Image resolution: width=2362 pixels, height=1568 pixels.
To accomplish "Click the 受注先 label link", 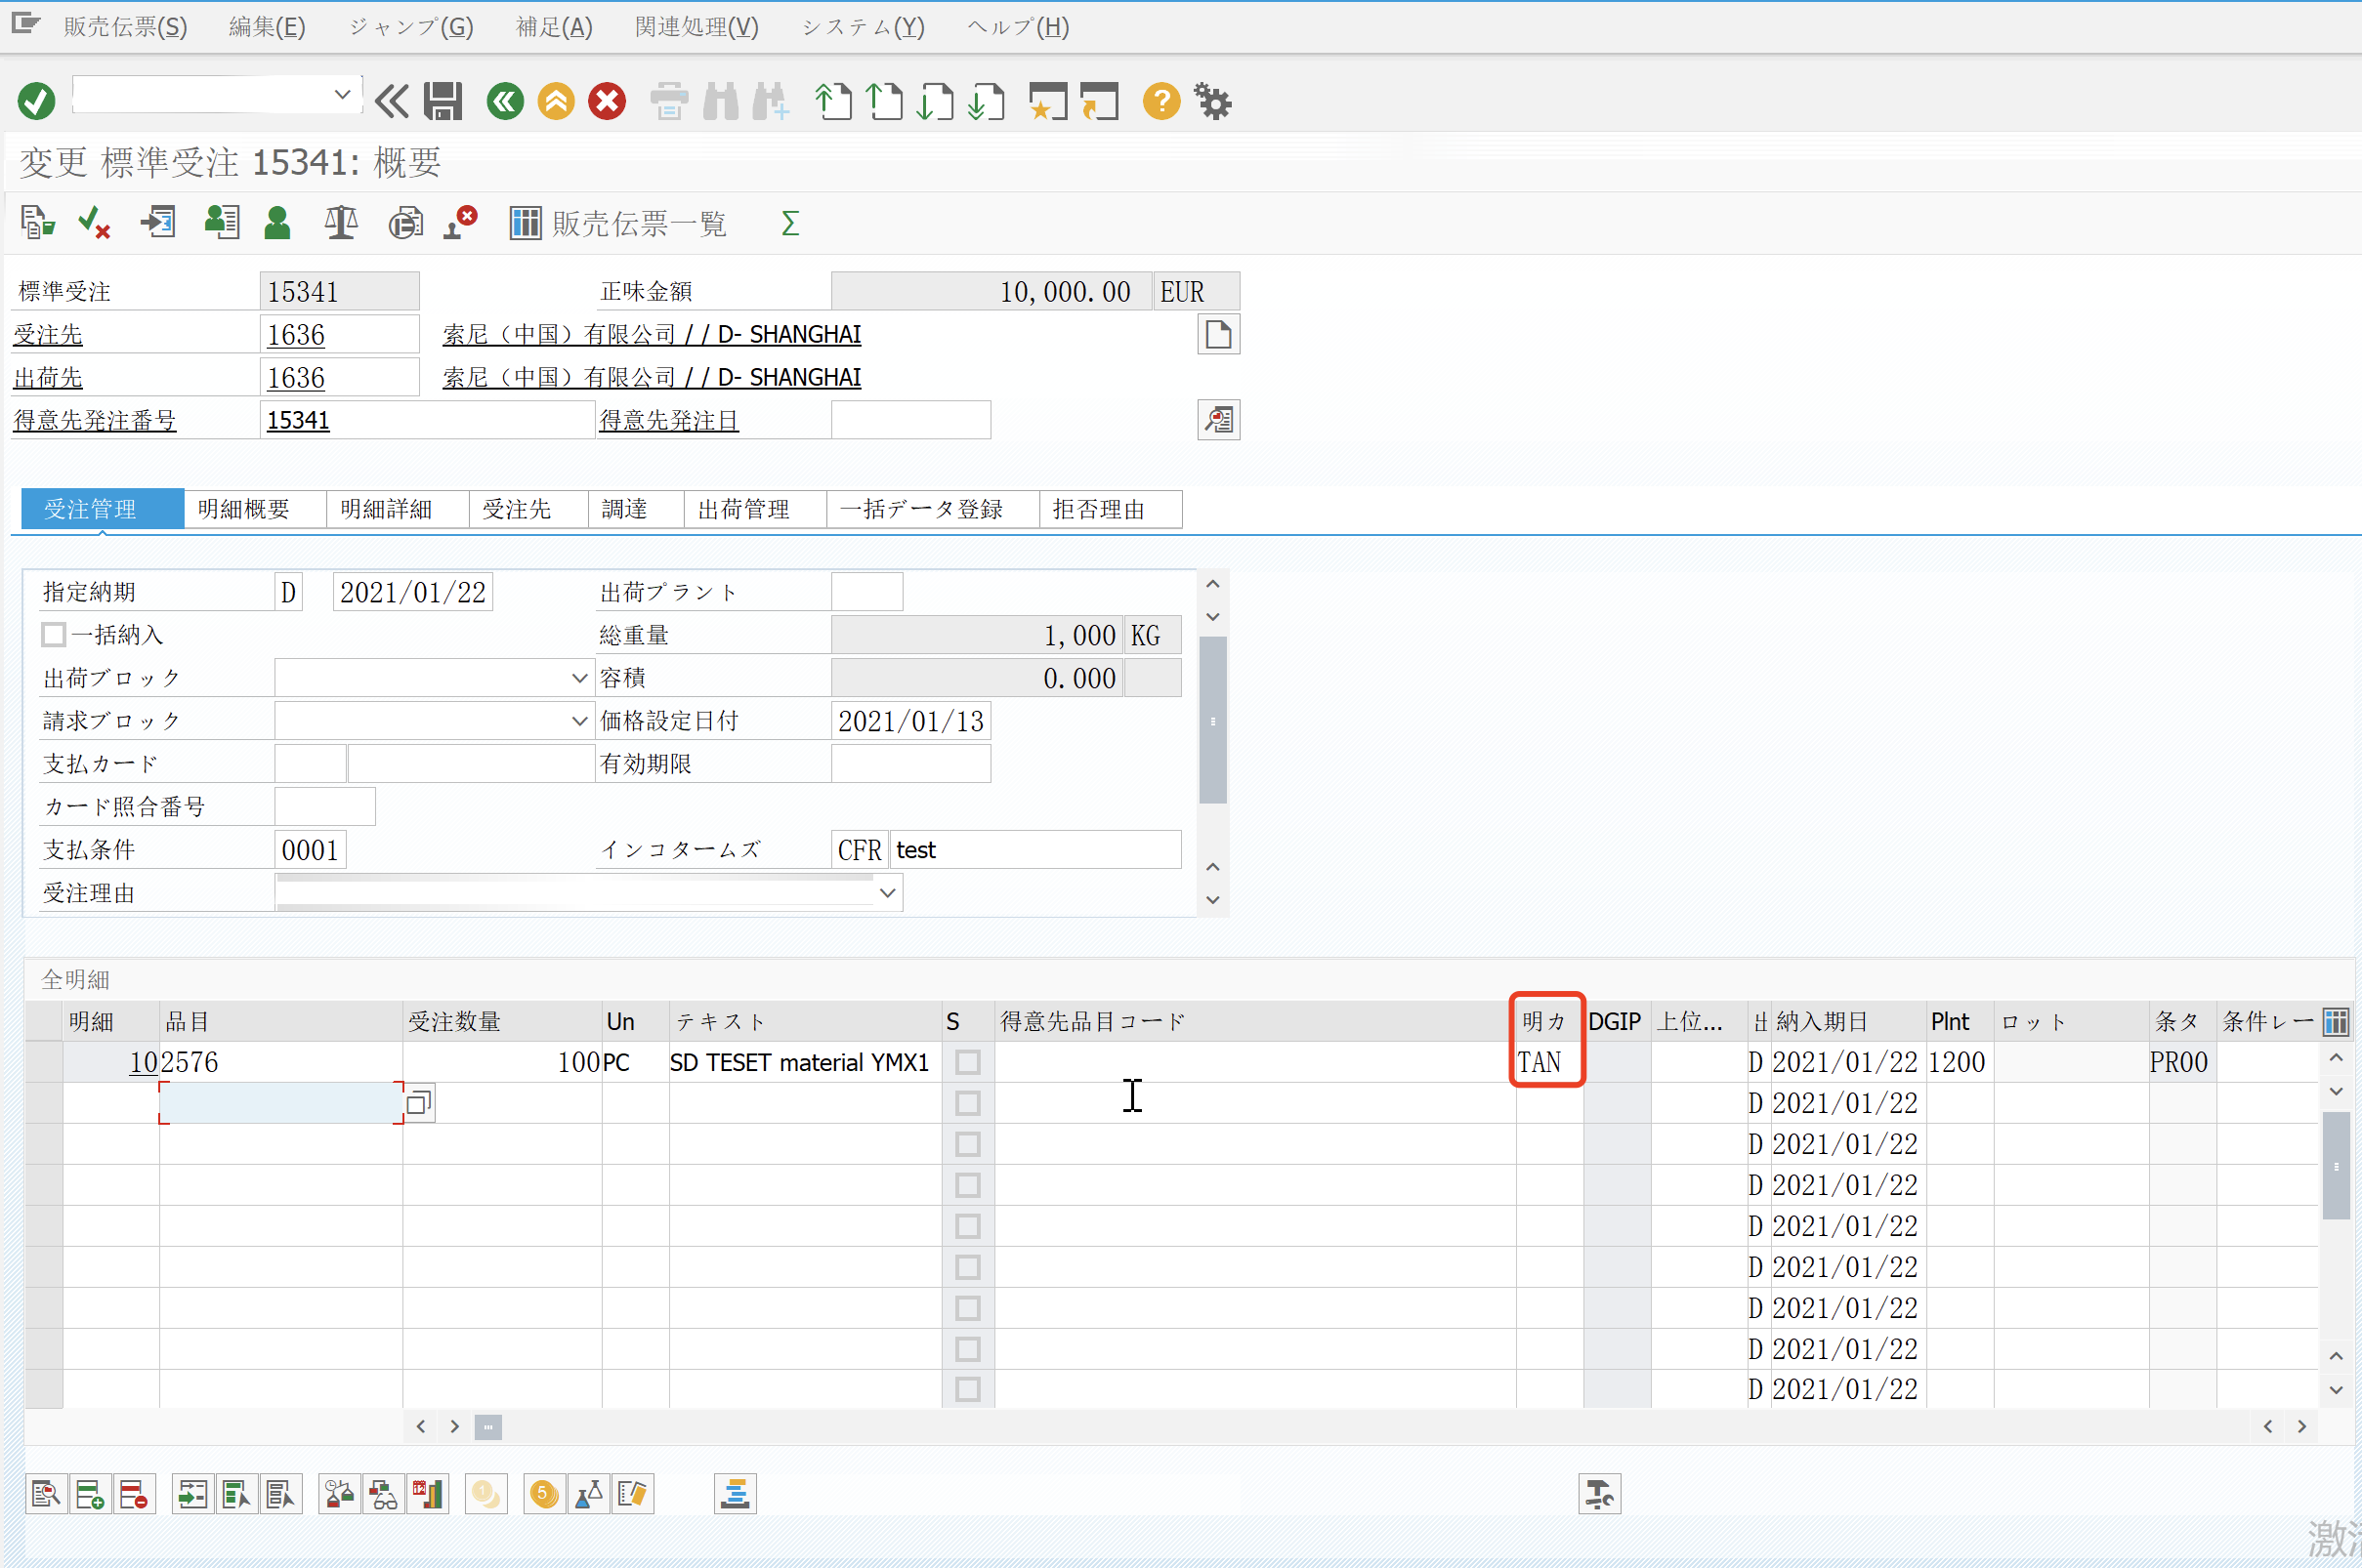I will [48, 335].
